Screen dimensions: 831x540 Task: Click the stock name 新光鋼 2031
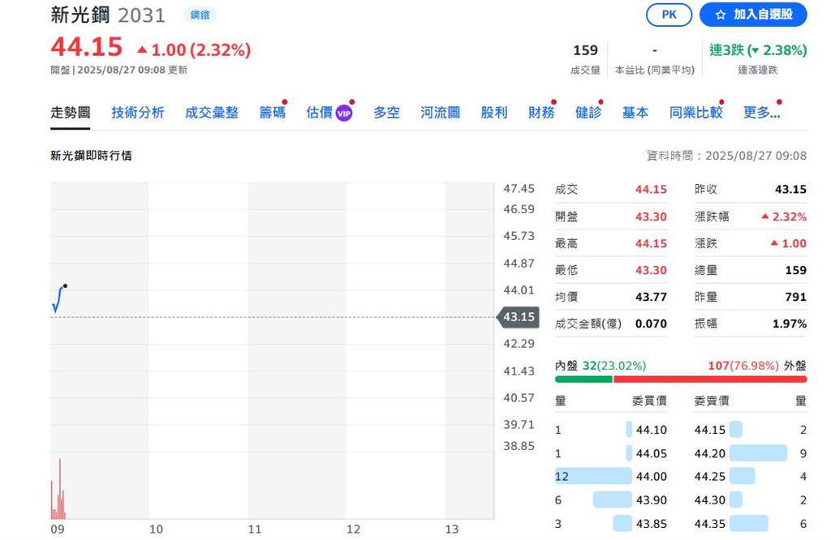pos(108,15)
